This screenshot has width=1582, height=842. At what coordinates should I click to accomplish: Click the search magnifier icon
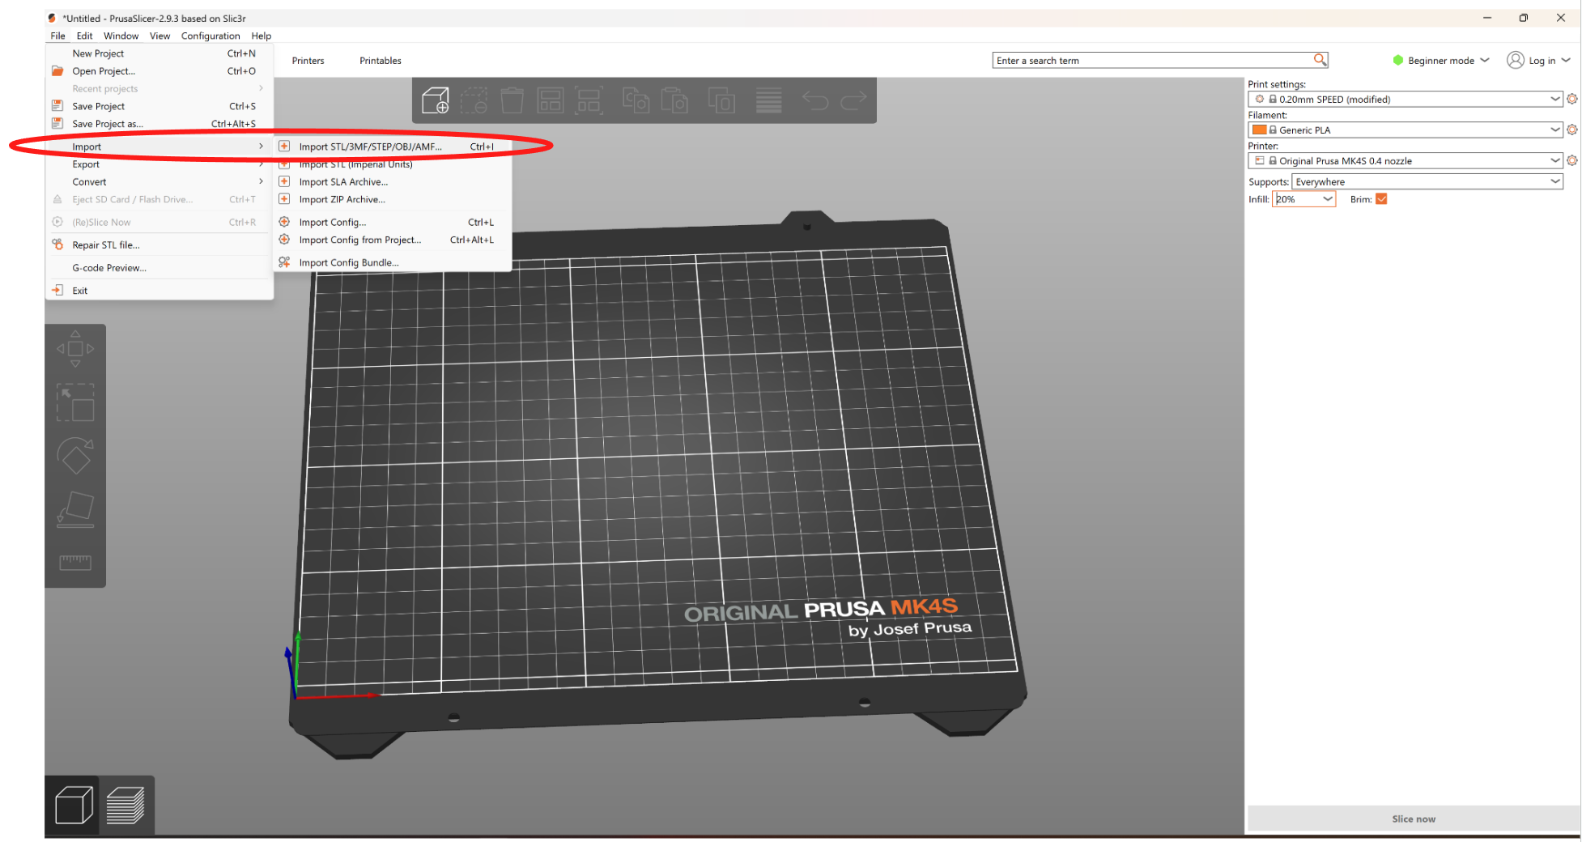click(x=1320, y=60)
